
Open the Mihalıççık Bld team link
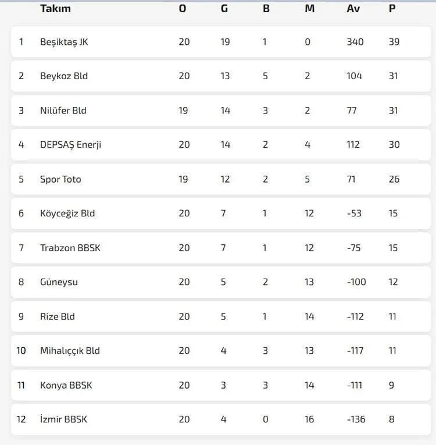70,351
